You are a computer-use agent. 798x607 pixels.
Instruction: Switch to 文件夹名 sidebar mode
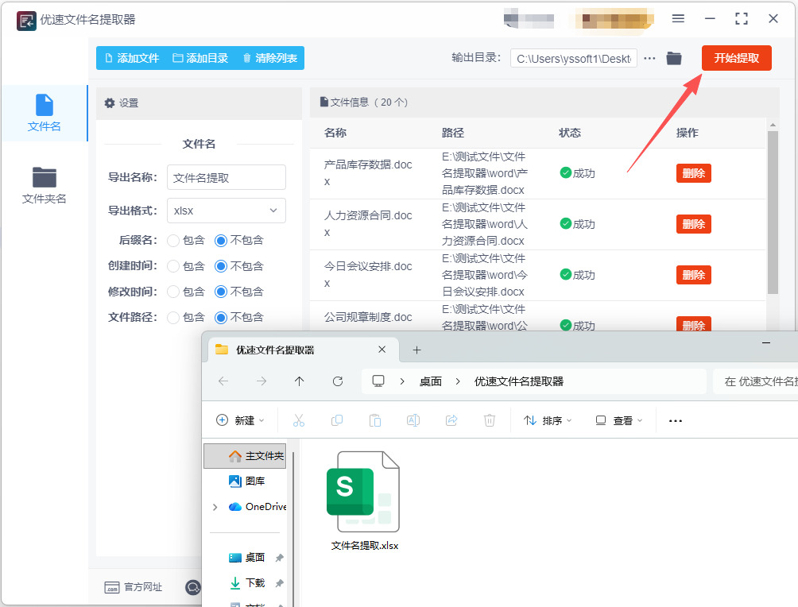tap(45, 185)
